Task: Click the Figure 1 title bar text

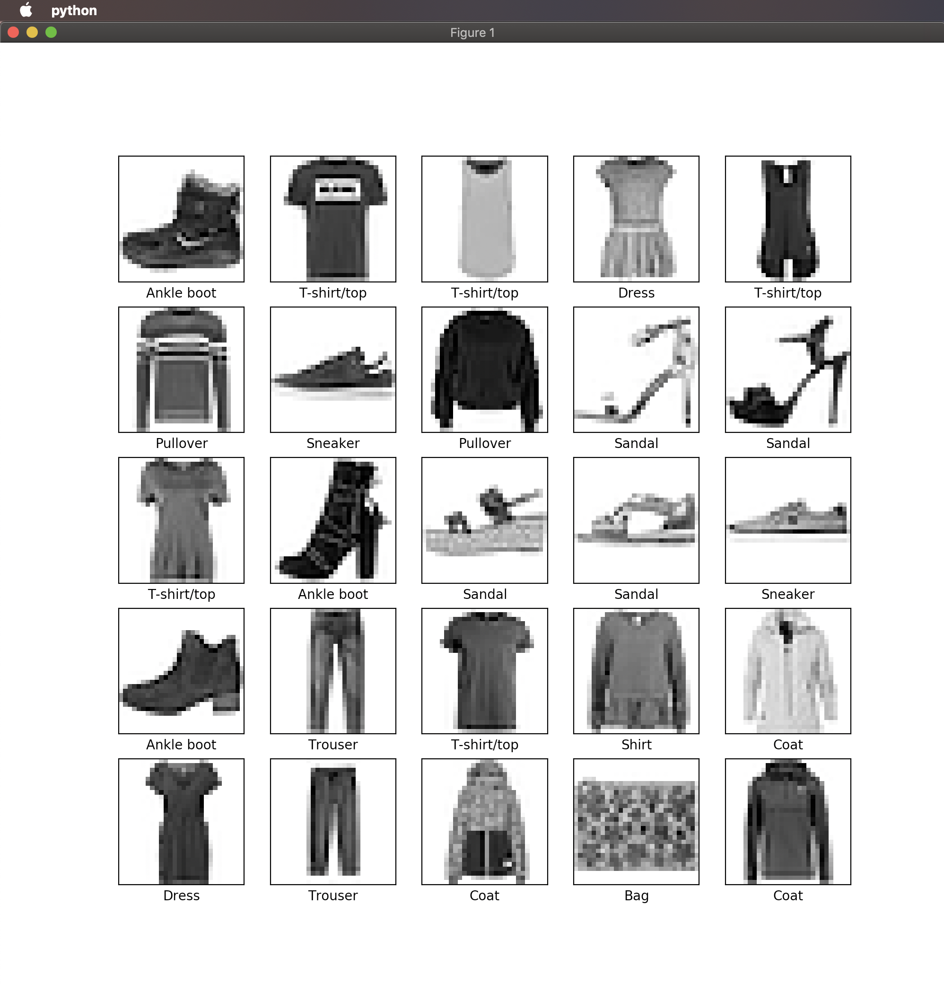Action: click(472, 33)
